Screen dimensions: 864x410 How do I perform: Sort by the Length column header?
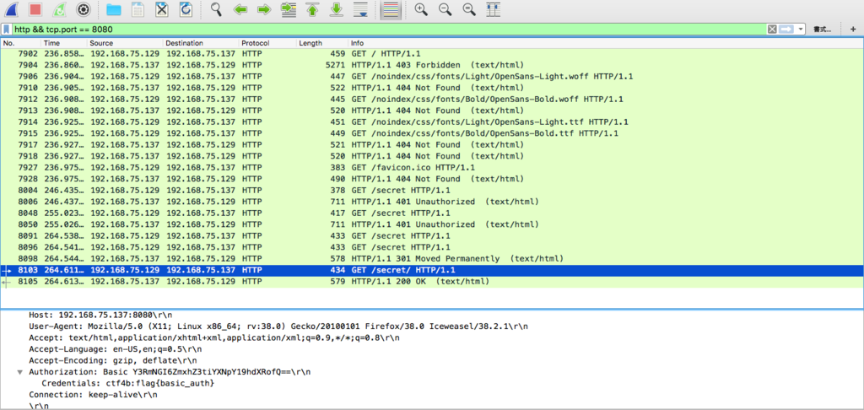[321, 43]
